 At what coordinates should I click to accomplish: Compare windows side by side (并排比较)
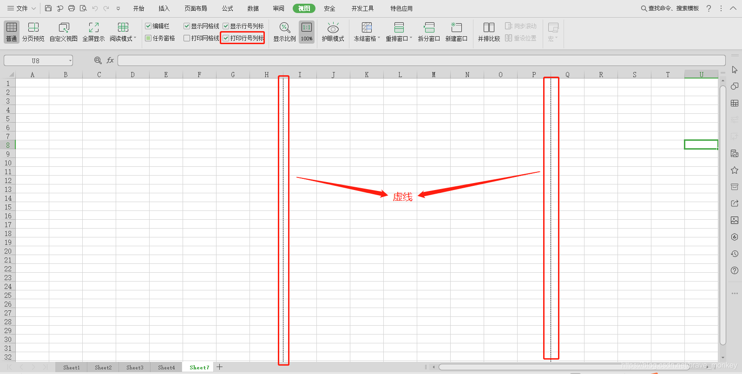489,32
